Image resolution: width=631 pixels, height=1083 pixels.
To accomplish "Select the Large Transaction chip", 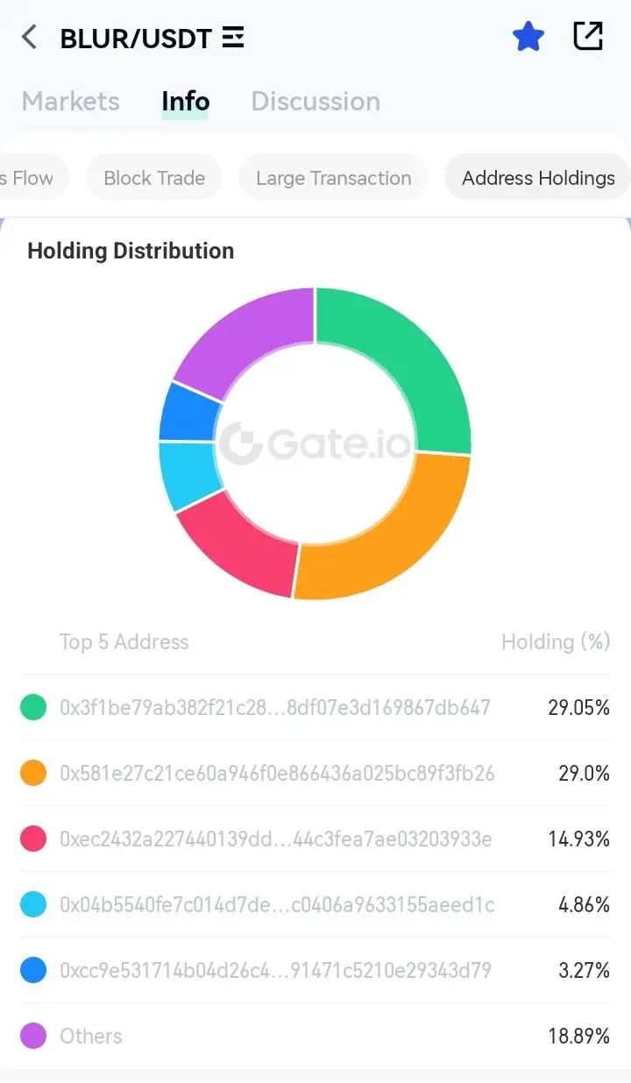I will [333, 178].
